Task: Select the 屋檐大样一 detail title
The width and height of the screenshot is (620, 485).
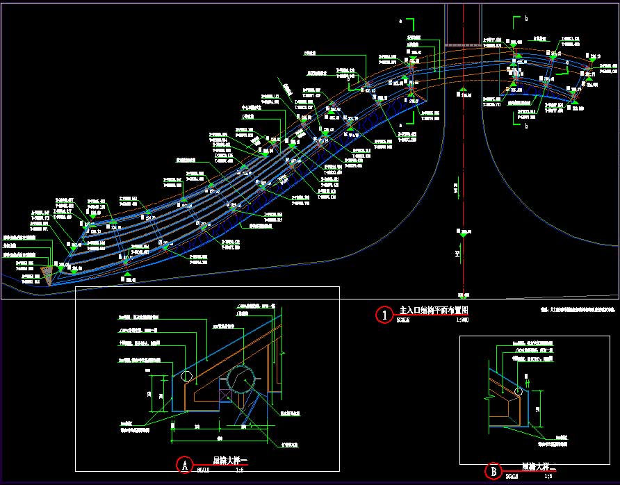Action: pos(230,460)
